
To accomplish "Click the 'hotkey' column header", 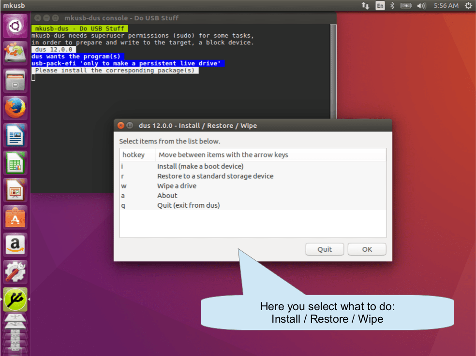I will 137,155.
